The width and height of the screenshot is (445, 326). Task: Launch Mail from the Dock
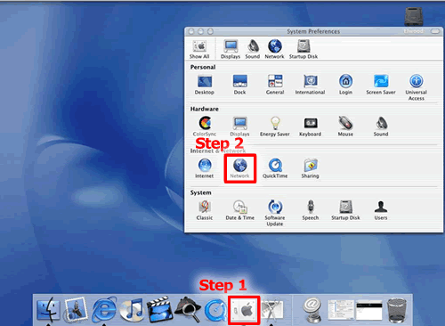pos(77,310)
